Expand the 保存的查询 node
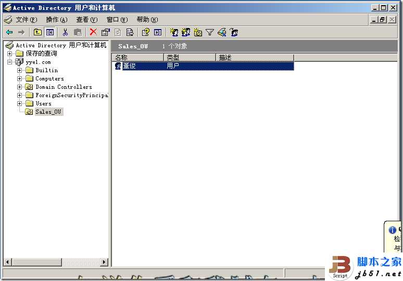Image resolution: width=403 pixels, height=281 pixels. (x=9, y=53)
